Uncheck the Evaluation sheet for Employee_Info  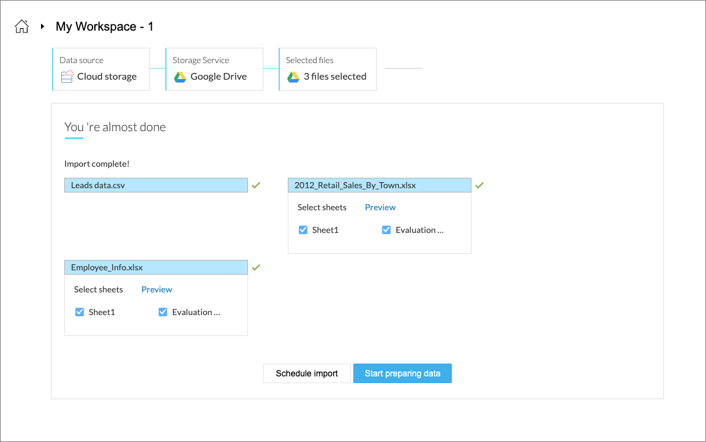[x=163, y=311]
